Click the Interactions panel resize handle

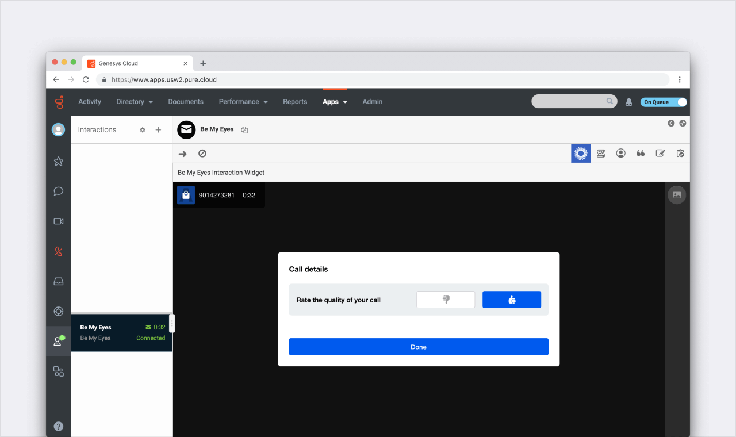coord(172,323)
